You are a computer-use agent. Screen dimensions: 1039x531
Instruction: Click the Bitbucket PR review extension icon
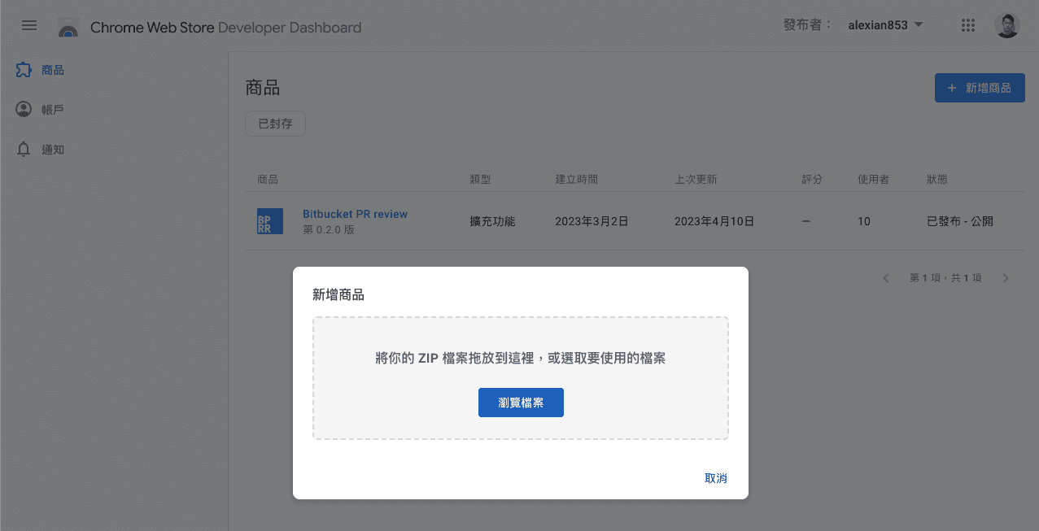click(270, 221)
